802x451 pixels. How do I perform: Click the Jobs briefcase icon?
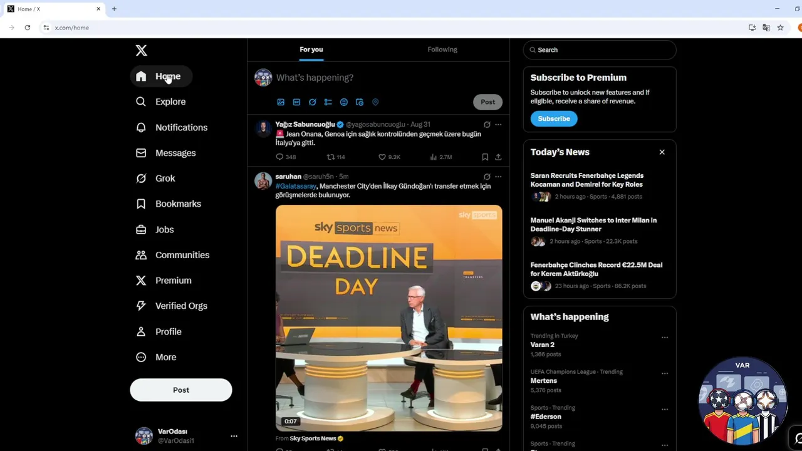(x=141, y=229)
